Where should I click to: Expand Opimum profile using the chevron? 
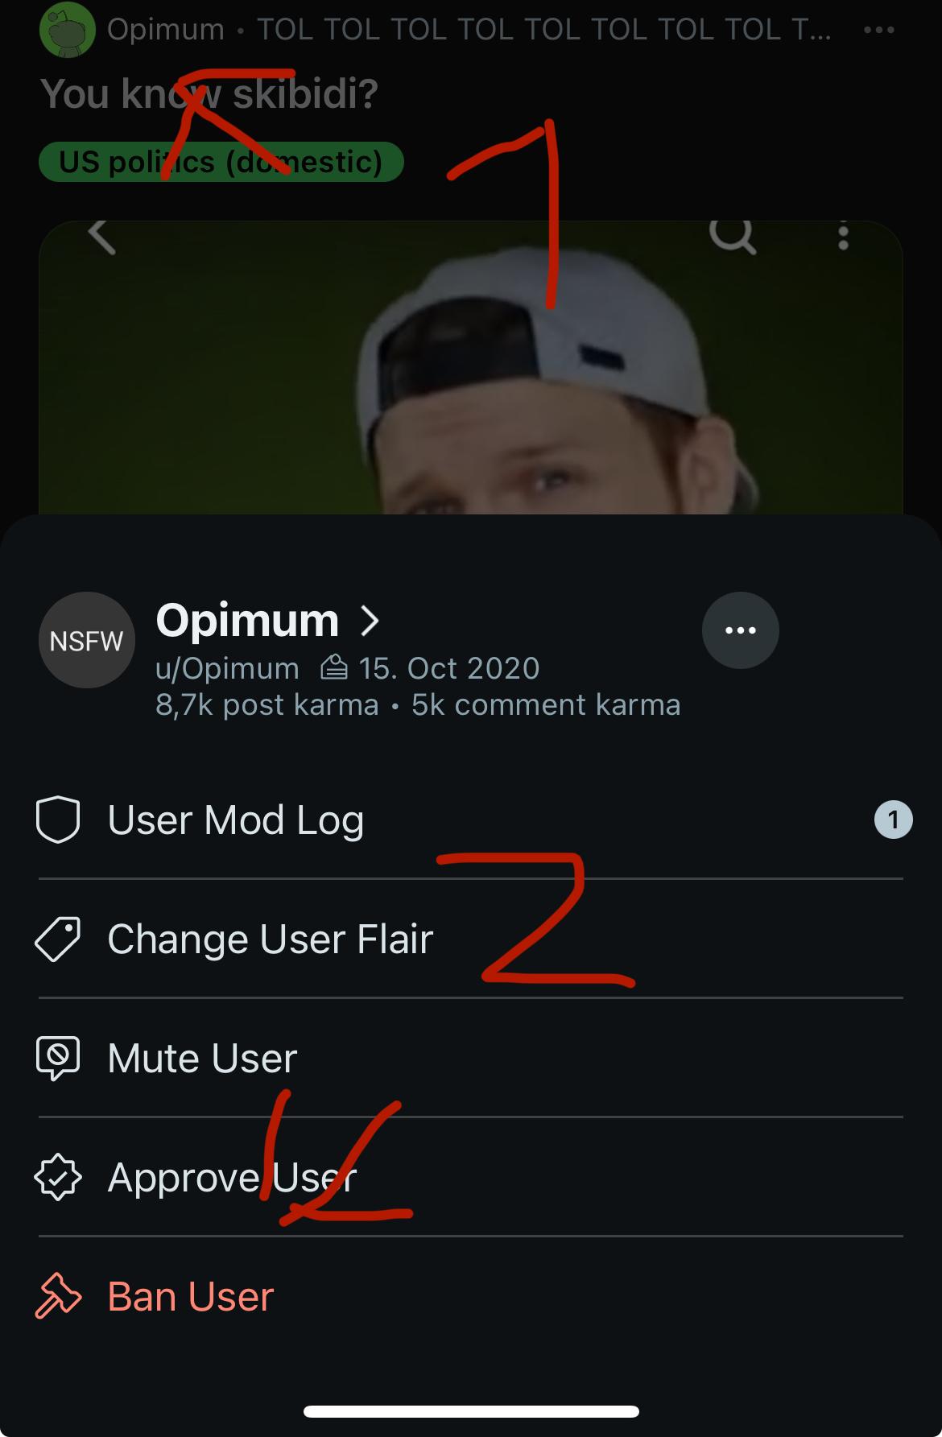coord(370,621)
